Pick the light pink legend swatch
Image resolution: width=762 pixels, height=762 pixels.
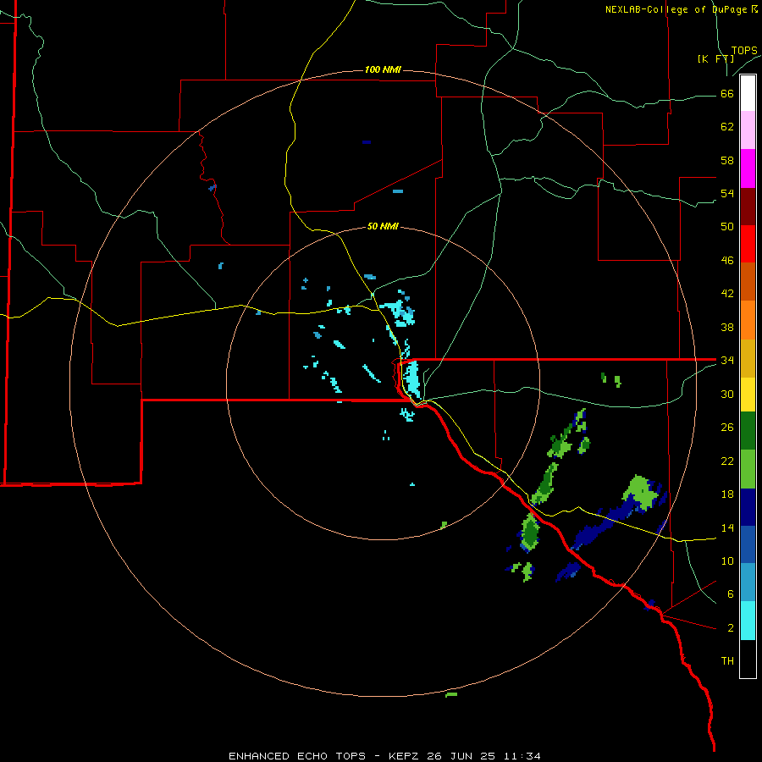[748, 130]
